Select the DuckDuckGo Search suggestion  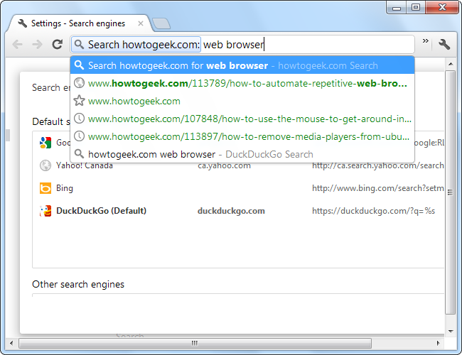242,154
